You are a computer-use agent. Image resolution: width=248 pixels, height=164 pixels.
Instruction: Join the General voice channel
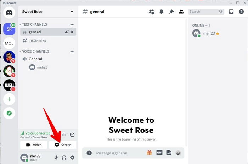coord(48,59)
